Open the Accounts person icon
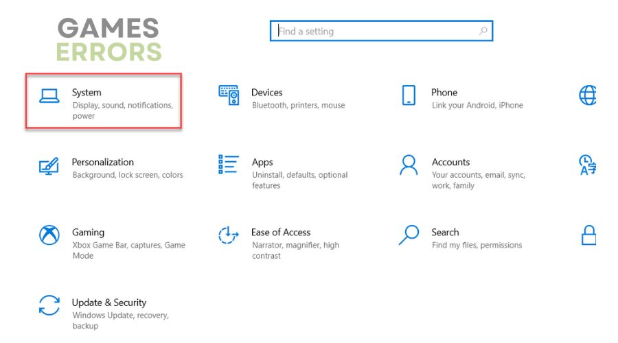The image size is (618, 343). 409,165
